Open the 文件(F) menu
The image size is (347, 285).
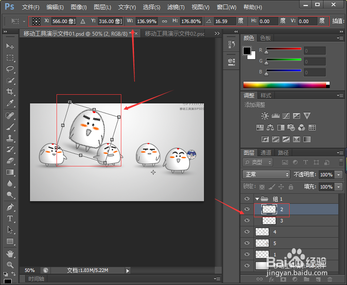30,7
